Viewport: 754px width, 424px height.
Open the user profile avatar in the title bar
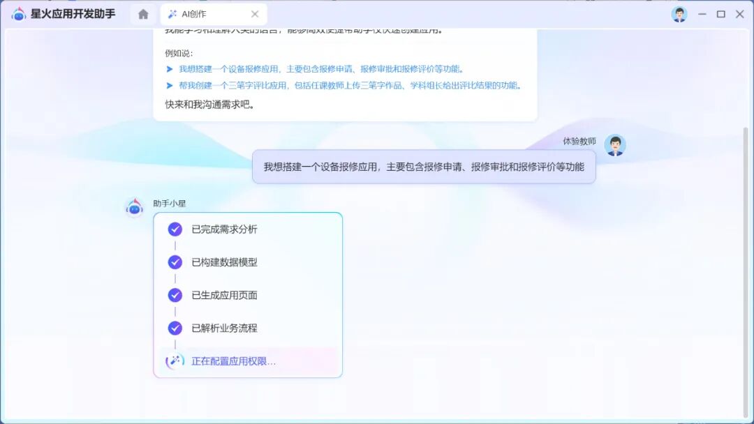(679, 13)
